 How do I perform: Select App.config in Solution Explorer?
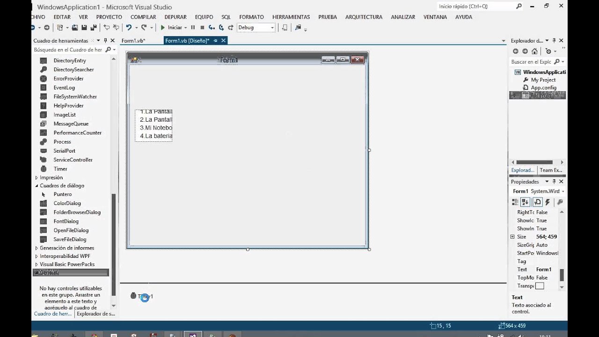544,88
